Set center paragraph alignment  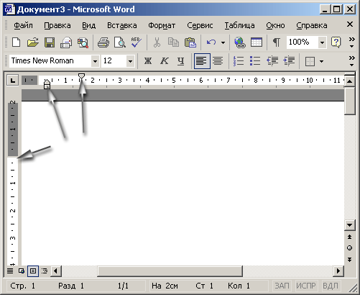pos(218,61)
